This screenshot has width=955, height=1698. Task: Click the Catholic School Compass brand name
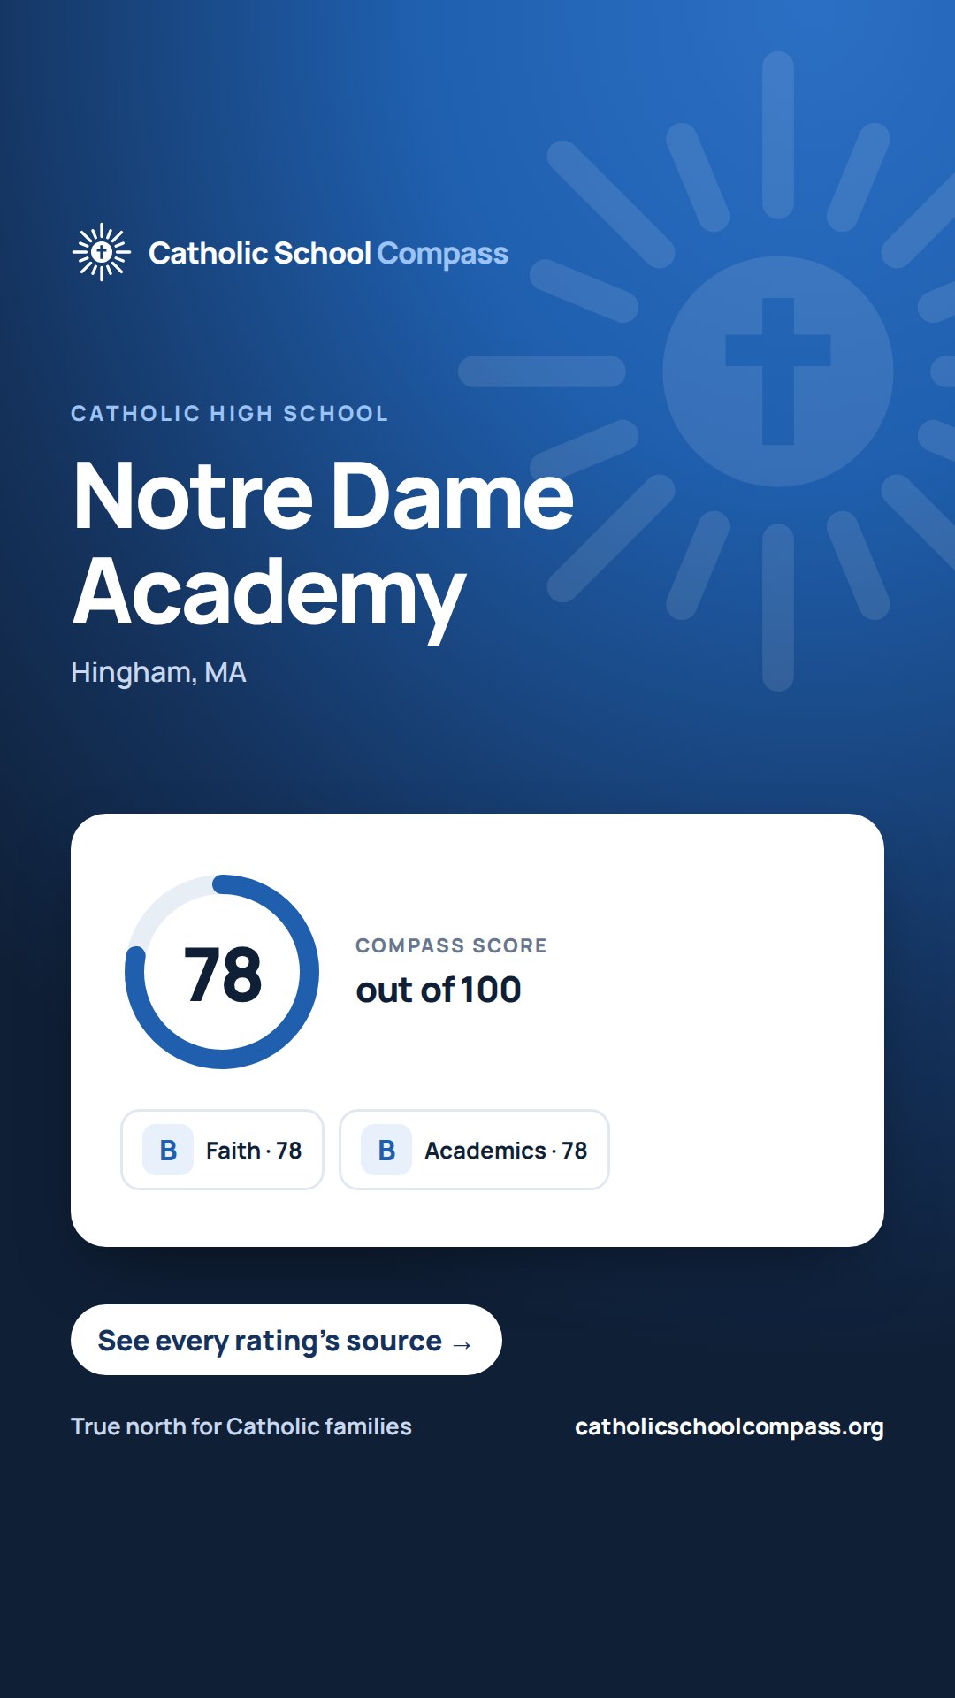(328, 254)
